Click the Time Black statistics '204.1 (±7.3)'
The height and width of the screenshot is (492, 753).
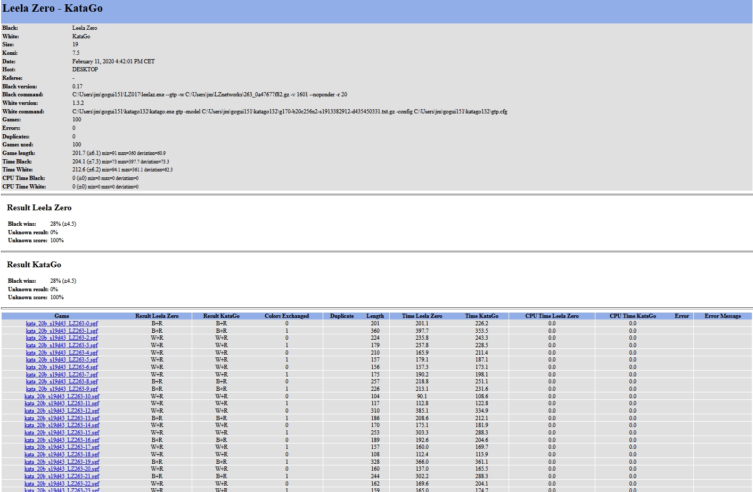point(86,162)
